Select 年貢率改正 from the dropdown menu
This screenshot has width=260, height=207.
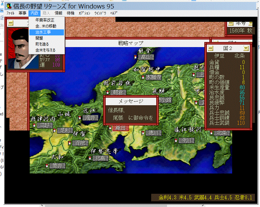tap(46, 20)
